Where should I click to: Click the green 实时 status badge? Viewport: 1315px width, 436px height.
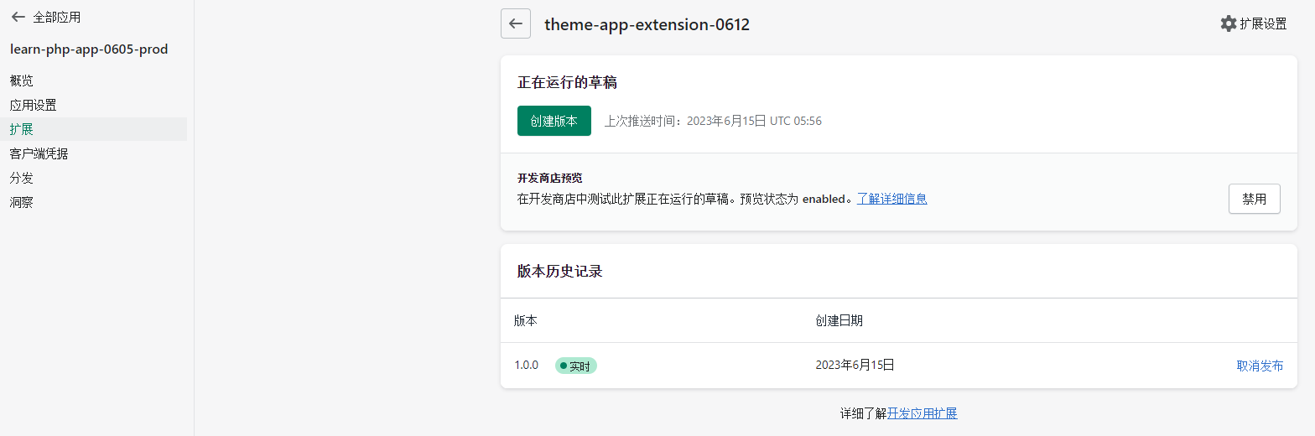[x=576, y=366]
